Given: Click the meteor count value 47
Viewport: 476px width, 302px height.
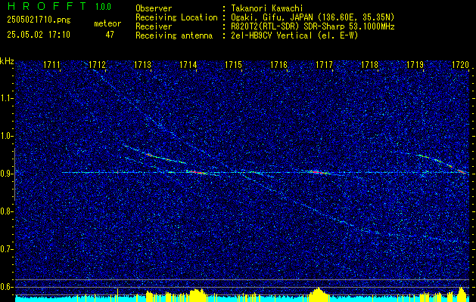Looking at the screenshot, I should 110,35.
